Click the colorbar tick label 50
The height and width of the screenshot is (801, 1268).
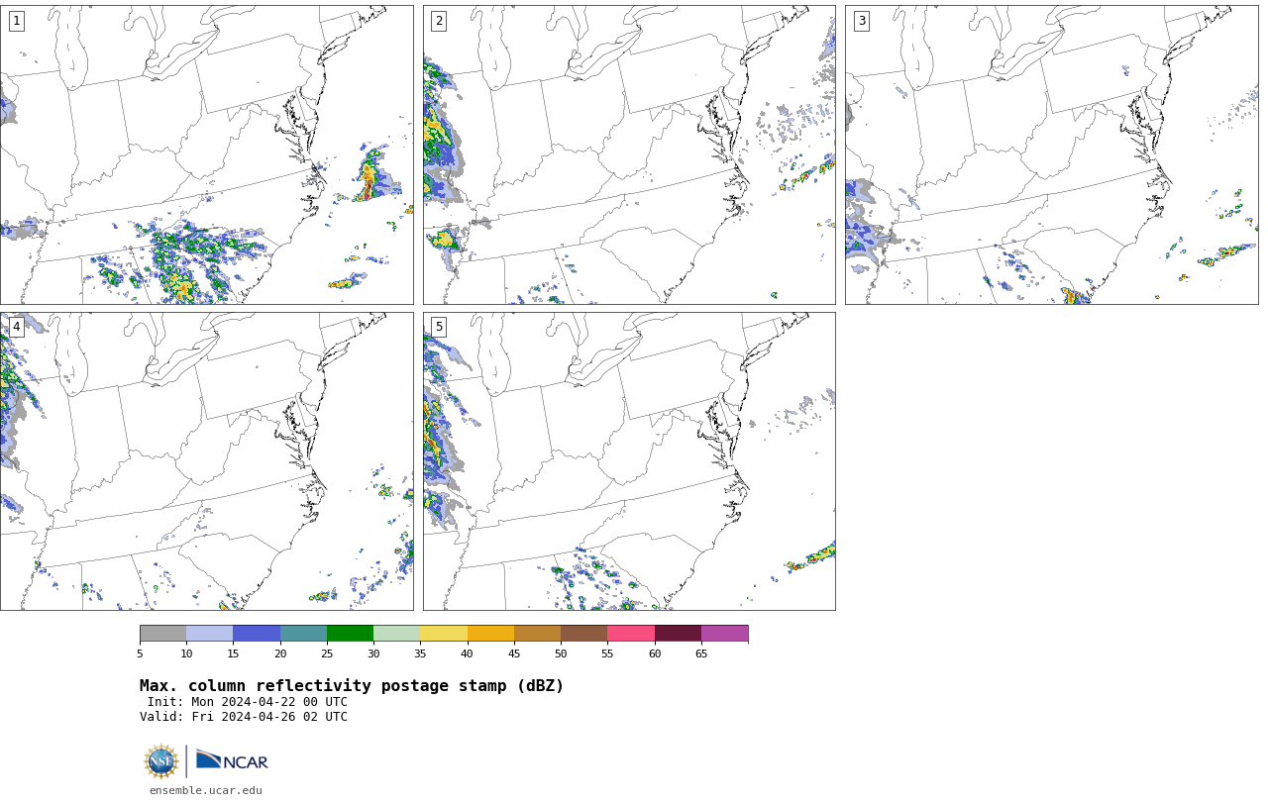pos(561,653)
